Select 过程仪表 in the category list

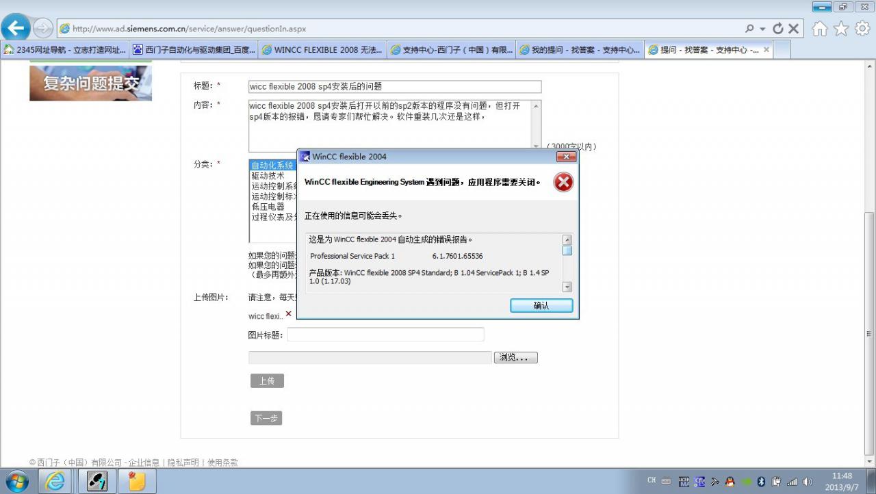[x=272, y=217]
